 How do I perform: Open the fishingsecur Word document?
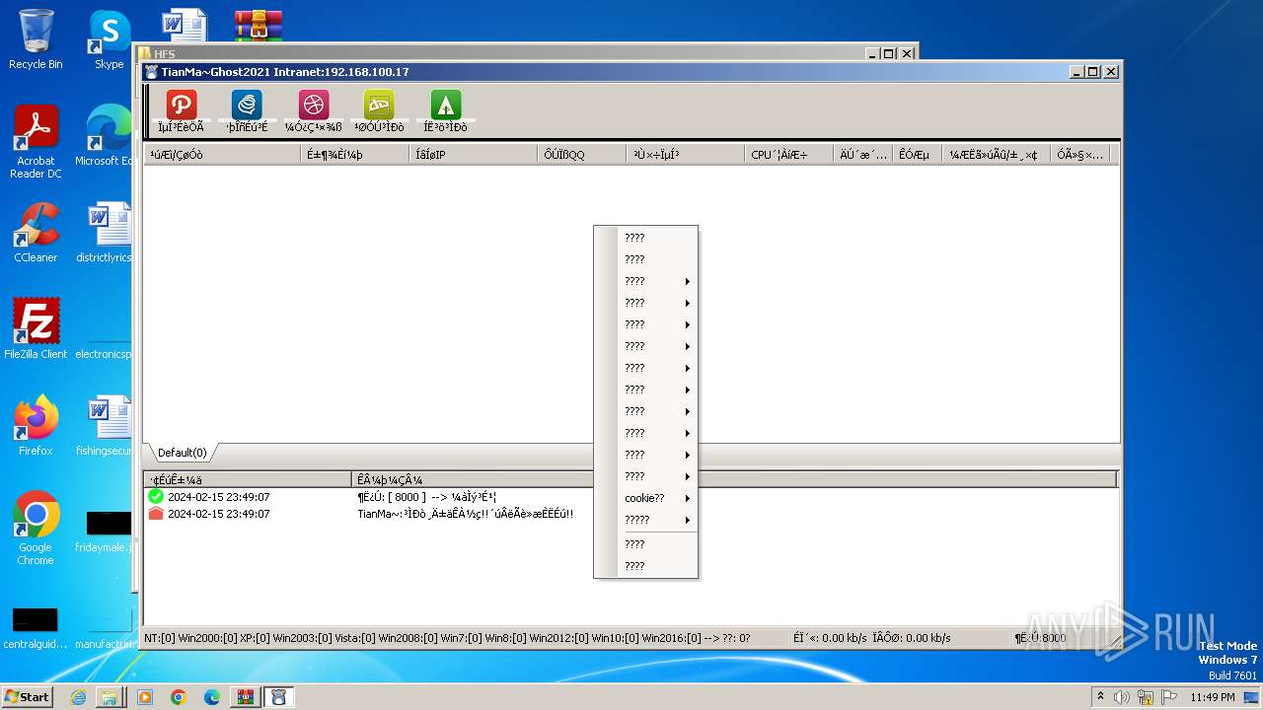pos(105,425)
